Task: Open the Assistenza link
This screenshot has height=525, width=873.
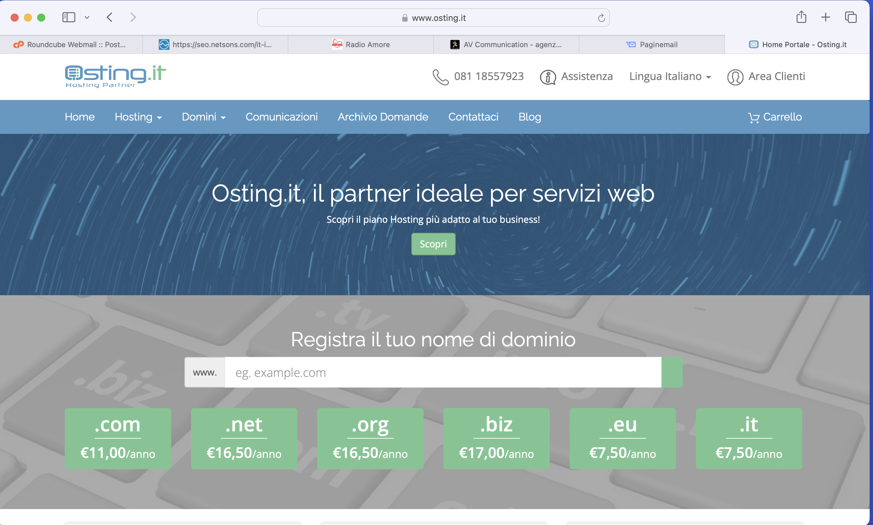Action: point(587,76)
